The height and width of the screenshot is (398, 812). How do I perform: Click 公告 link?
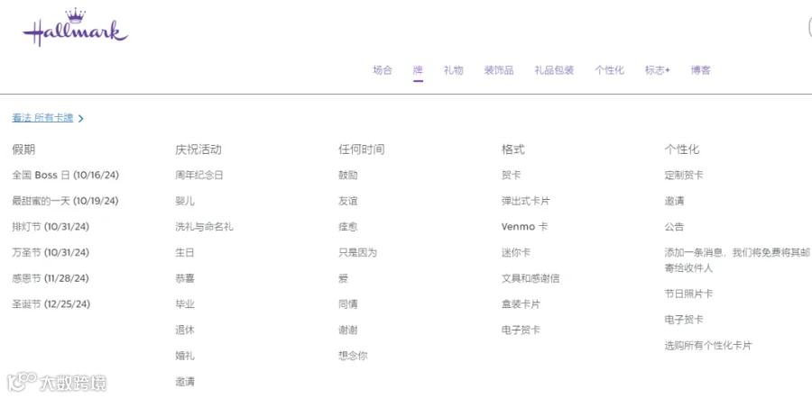pos(674,227)
